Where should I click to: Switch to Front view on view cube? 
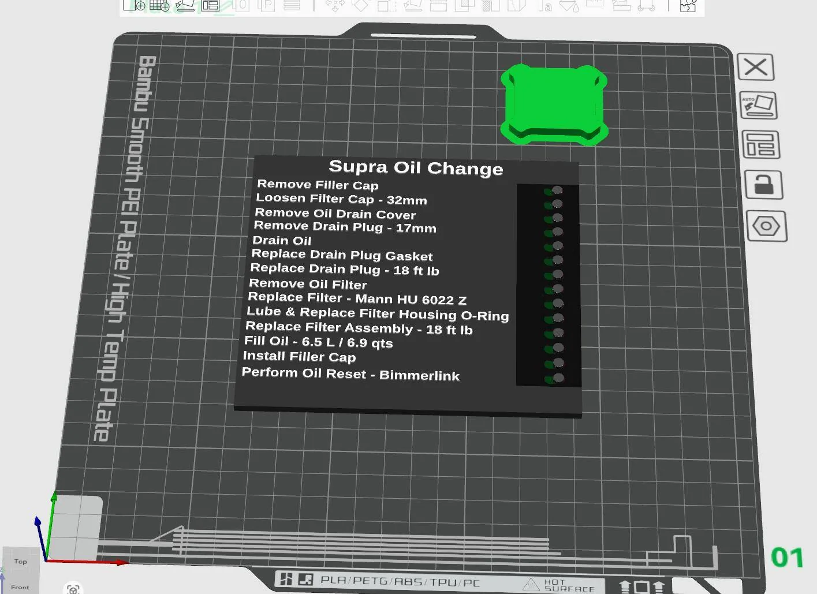20,586
